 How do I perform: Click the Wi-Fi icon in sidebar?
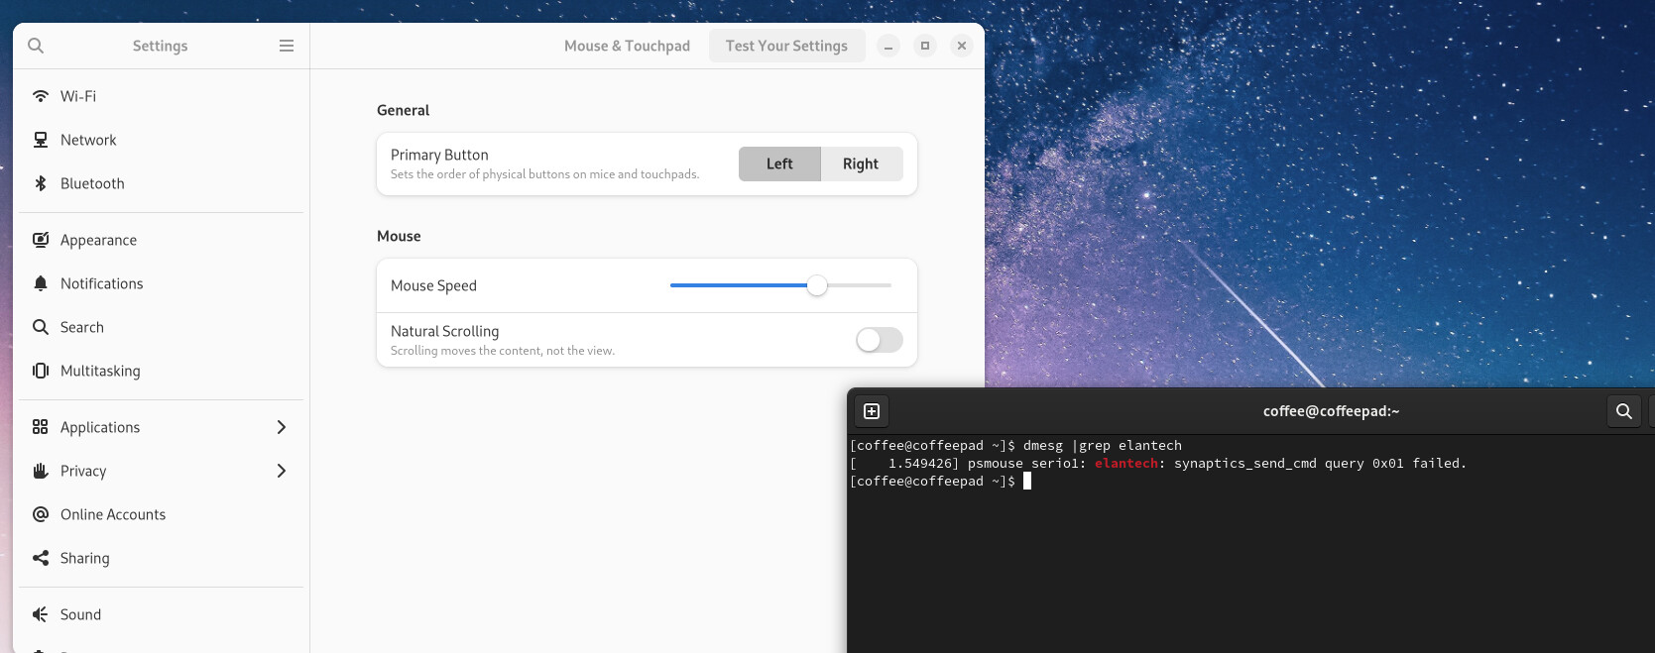click(x=41, y=96)
